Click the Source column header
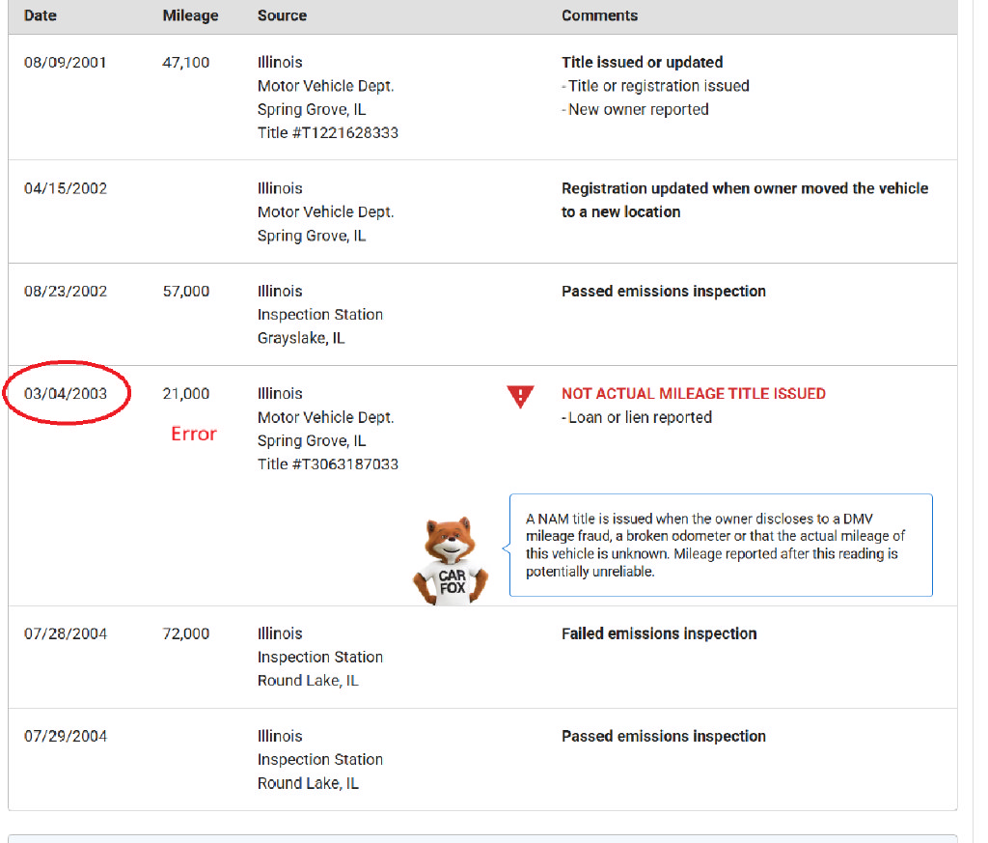The image size is (988, 843). tap(282, 15)
